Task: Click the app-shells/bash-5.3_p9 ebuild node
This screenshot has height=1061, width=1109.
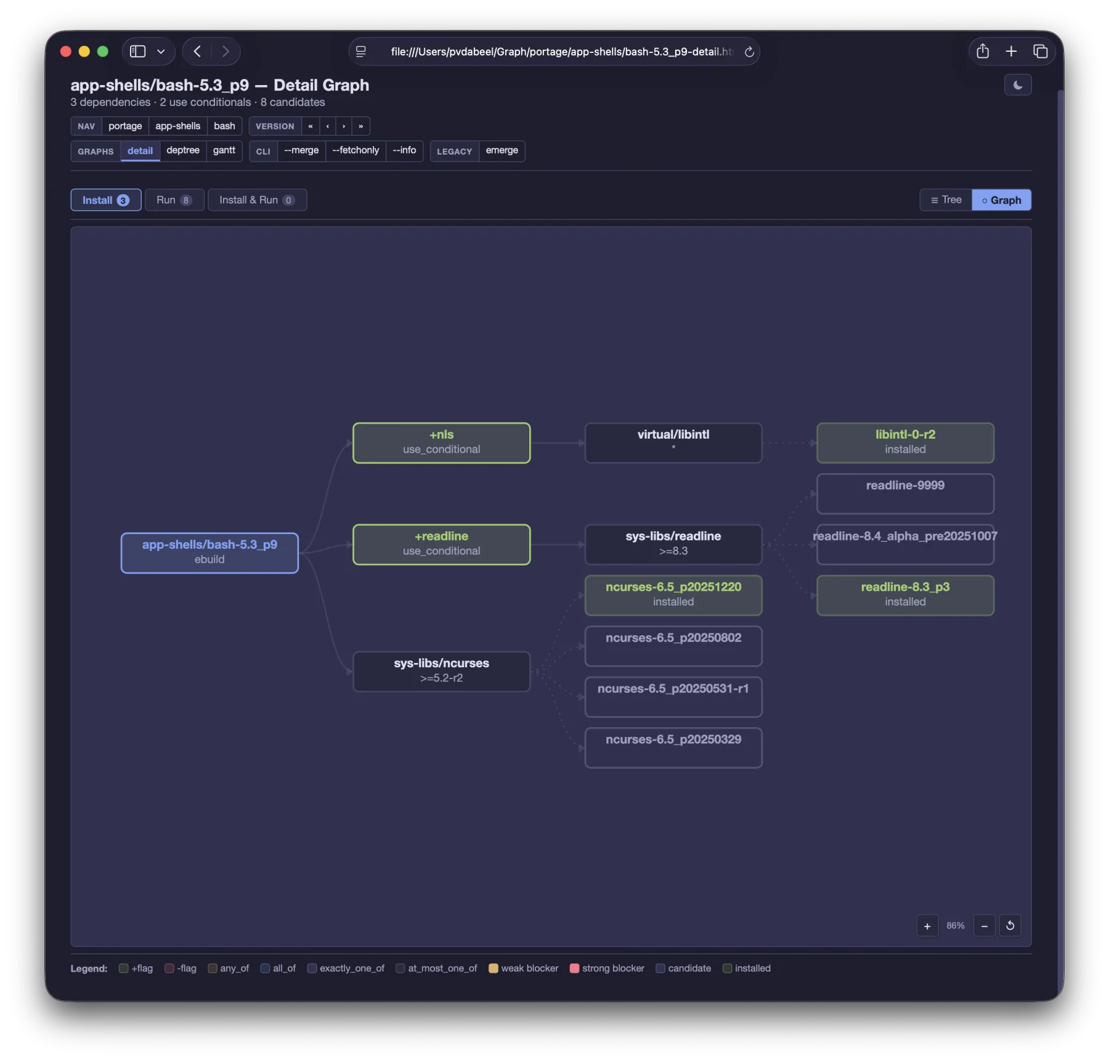Action: [209, 553]
